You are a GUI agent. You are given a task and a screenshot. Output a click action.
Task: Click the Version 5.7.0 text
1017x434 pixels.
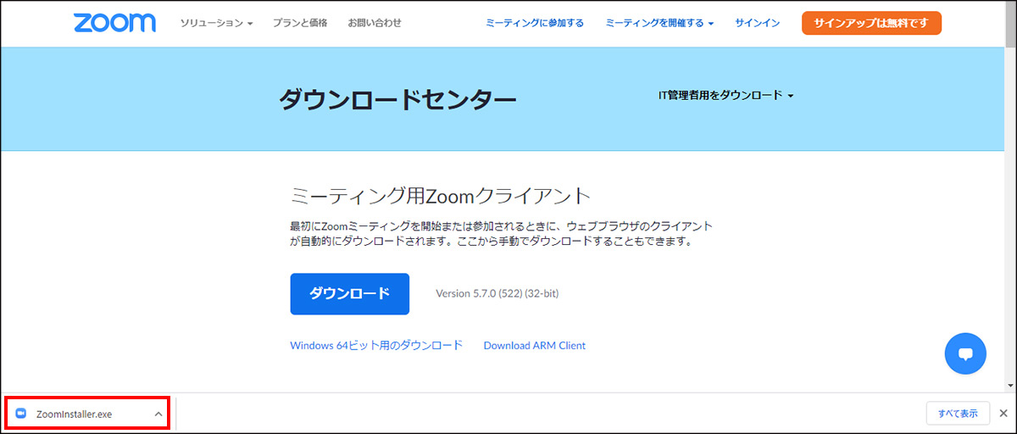497,294
